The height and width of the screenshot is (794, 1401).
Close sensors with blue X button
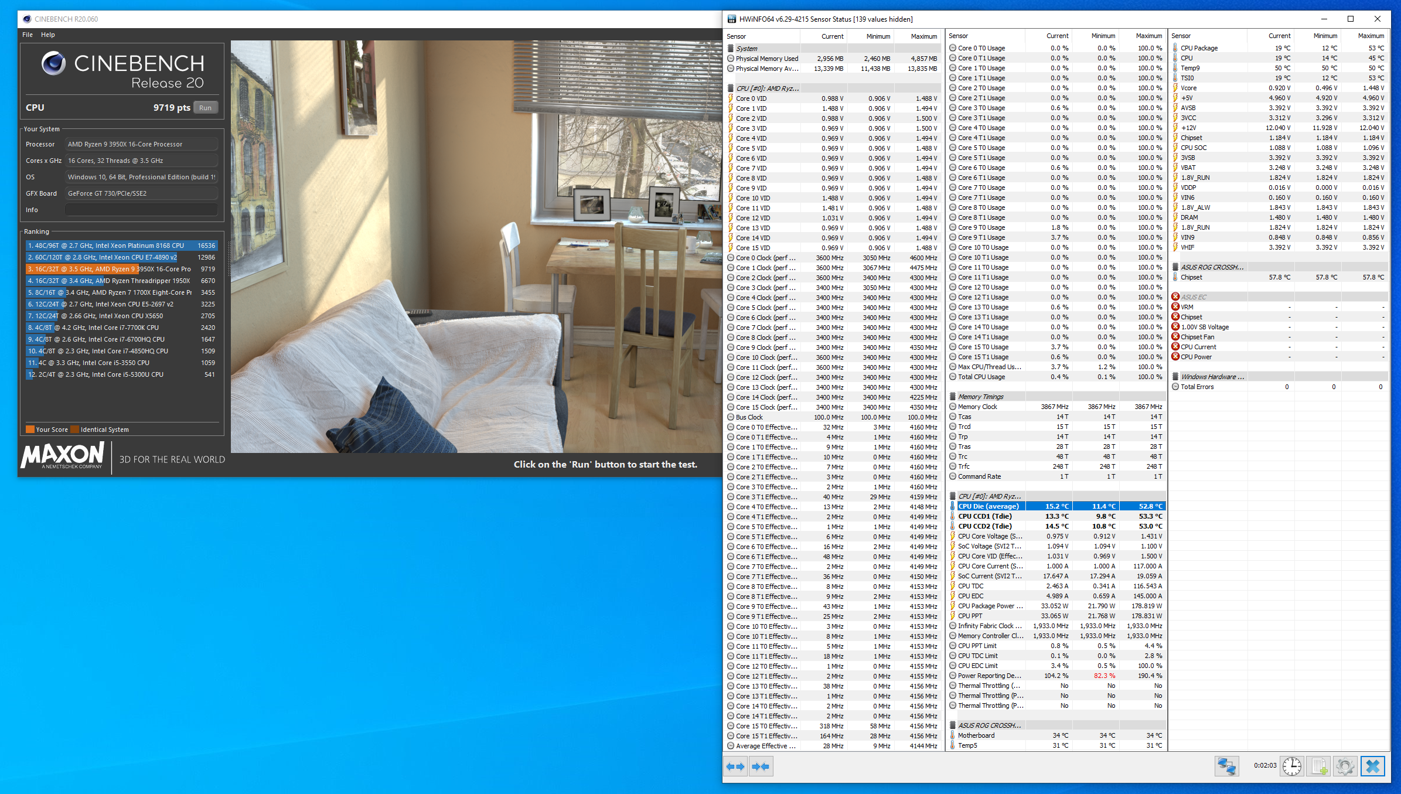(1372, 766)
